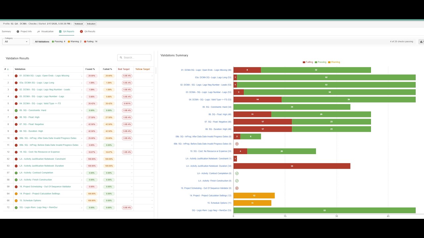Click the red status dot for 10. SQ - Cost row
Image resolution: width=424 pixels, height=238 pixels.
[16, 152]
